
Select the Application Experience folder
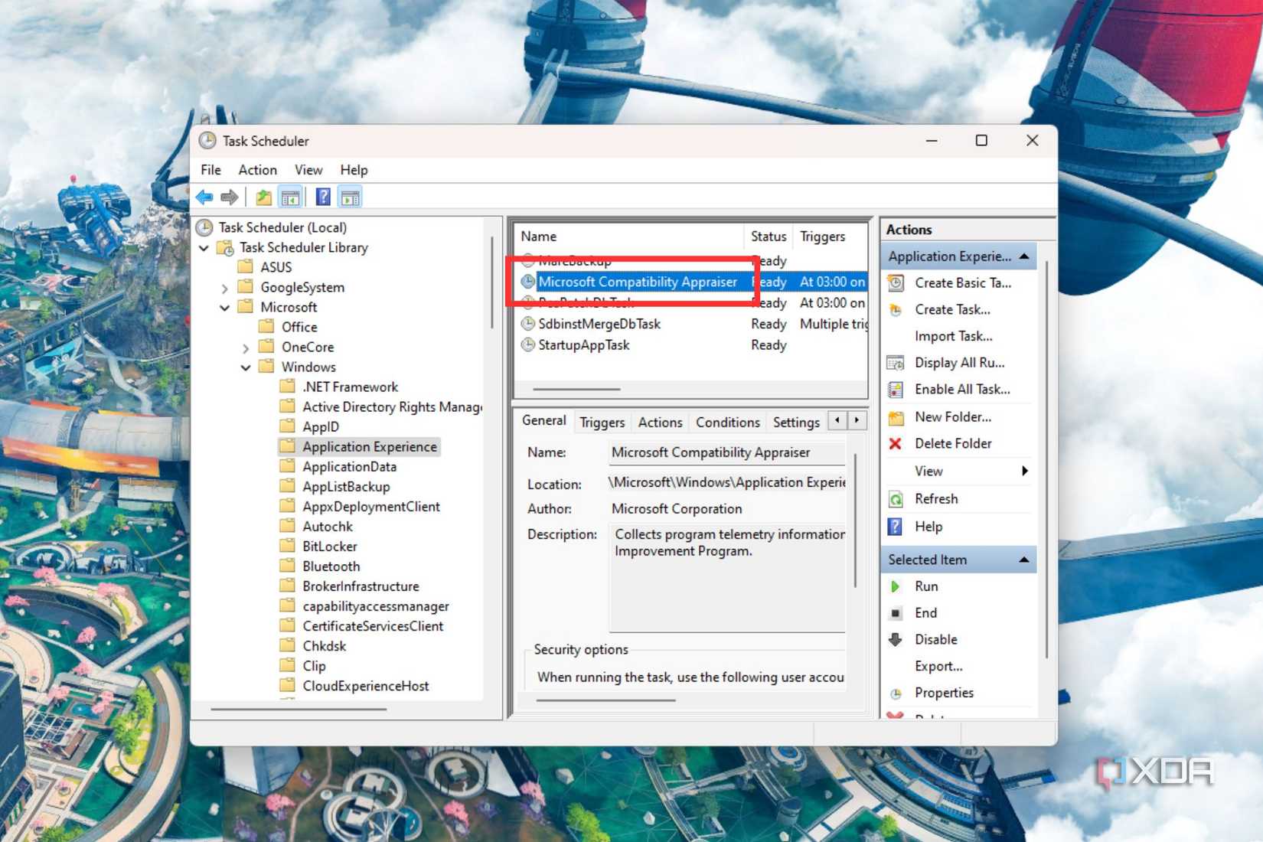(x=370, y=446)
